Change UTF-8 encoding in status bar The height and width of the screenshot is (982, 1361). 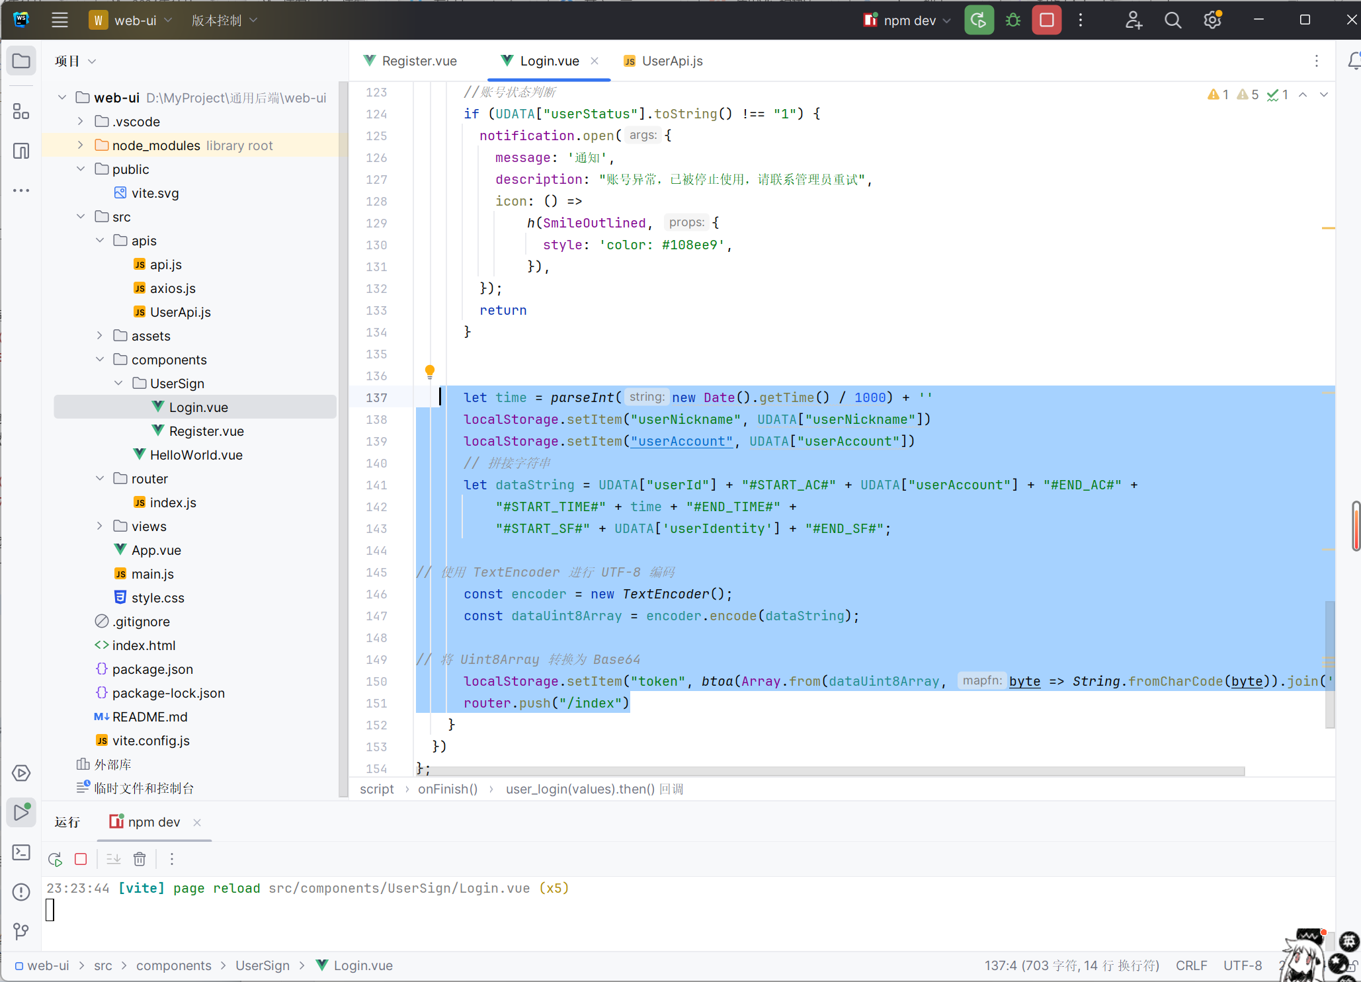tap(1243, 965)
